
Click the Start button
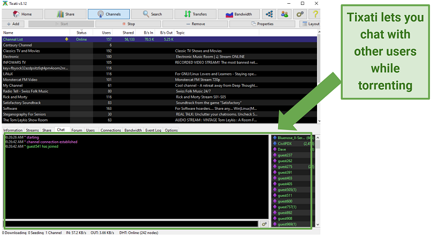(x=61, y=24)
